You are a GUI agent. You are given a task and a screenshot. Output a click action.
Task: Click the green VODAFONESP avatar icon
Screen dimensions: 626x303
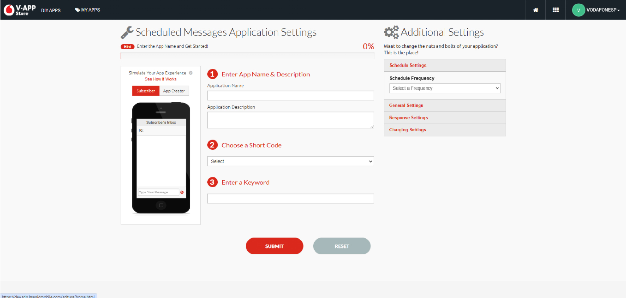pyautogui.click(x=578, y=10)
